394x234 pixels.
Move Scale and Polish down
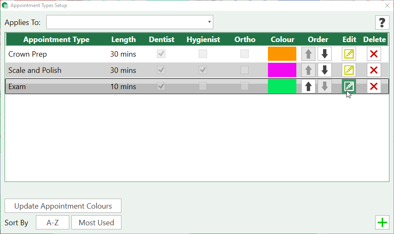click(325, 70)
